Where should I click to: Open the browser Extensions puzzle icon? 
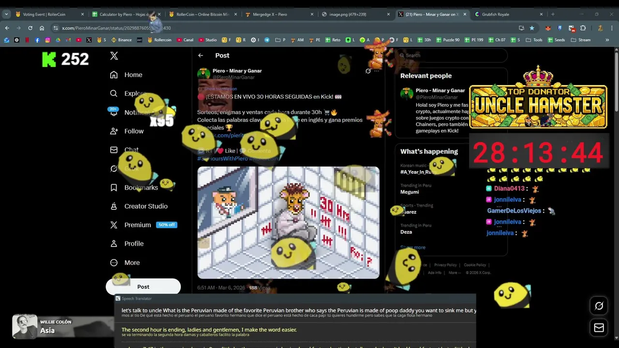pos(583,28)
